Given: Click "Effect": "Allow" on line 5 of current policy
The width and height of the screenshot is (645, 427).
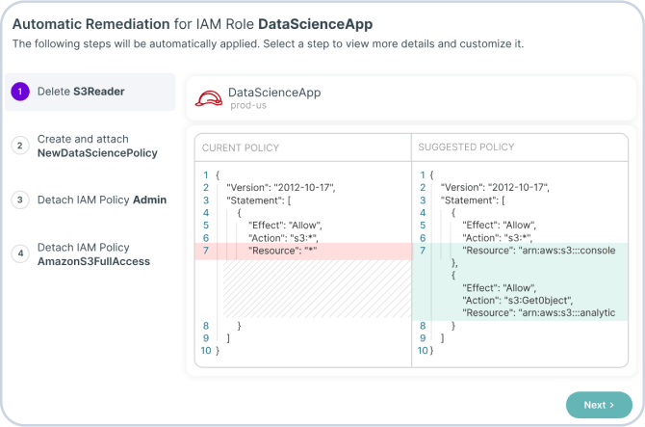Looking at the screenshot, I should (285, 226).
